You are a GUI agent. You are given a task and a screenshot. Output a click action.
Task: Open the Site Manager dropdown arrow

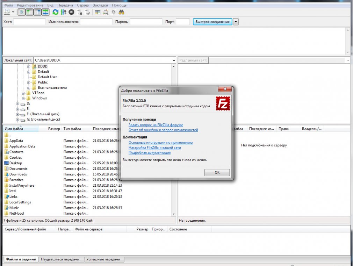13,12
